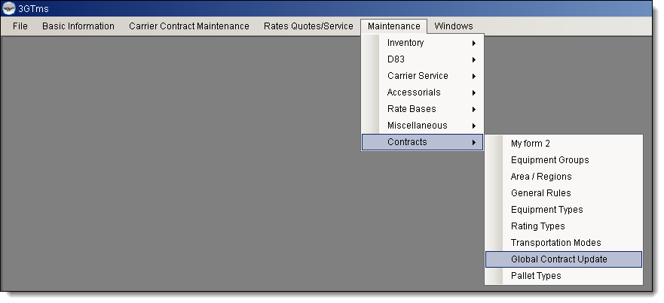Open Carrier Contract Maintenance menu
The height and width of the screenshot is (303, 664).
[x=188, y=26]
